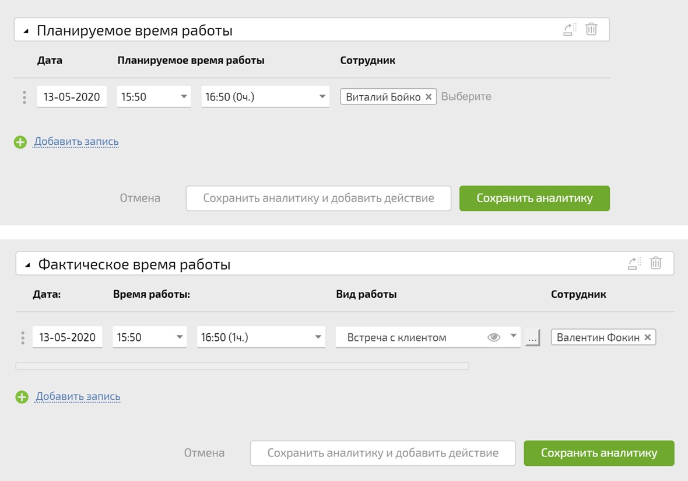Click top green Сохранить аналитику button
688x481 pixels.
pyautogui.click(x=534, y=198)
